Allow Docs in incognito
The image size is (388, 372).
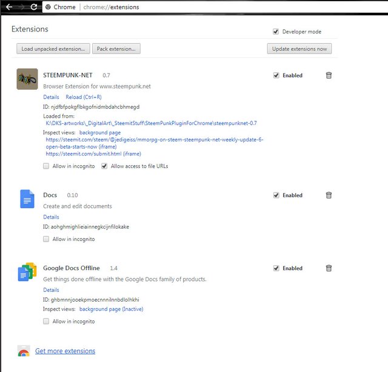pyautogui.click(x=46, y=239)
